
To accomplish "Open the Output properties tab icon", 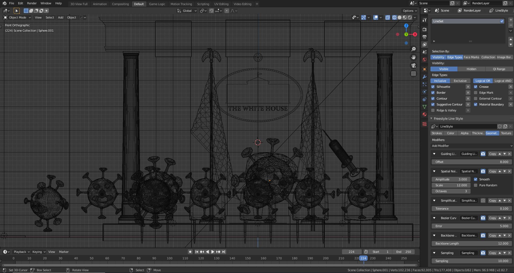I will point(425,37).
